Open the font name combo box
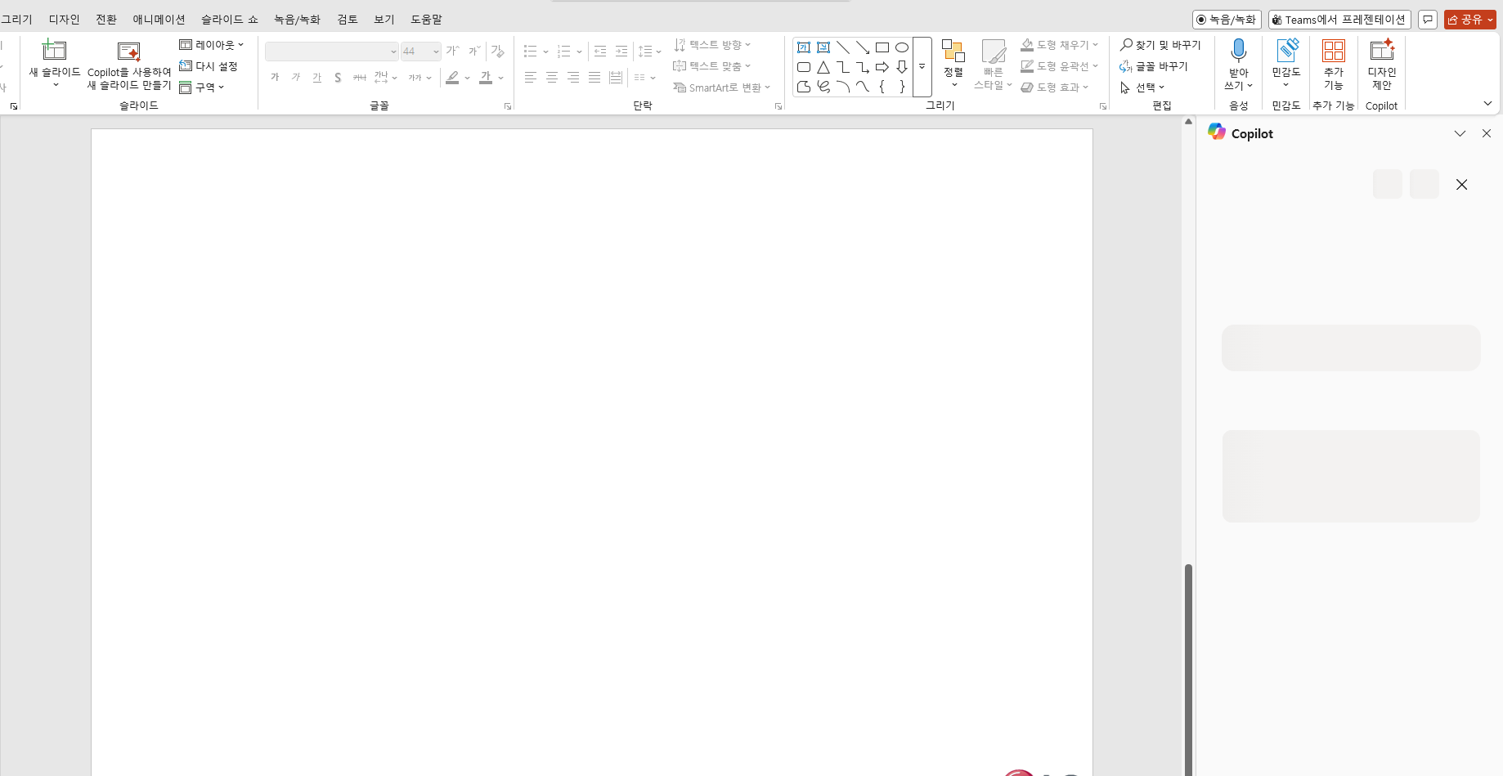 pos(331,52)
